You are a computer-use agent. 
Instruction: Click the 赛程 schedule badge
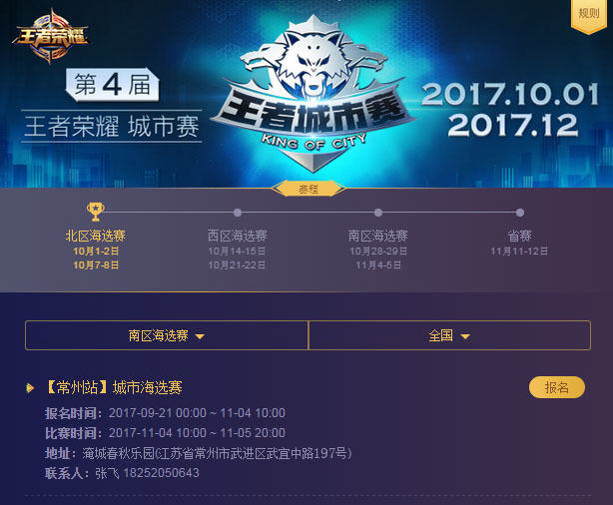(x=308, y=190)
